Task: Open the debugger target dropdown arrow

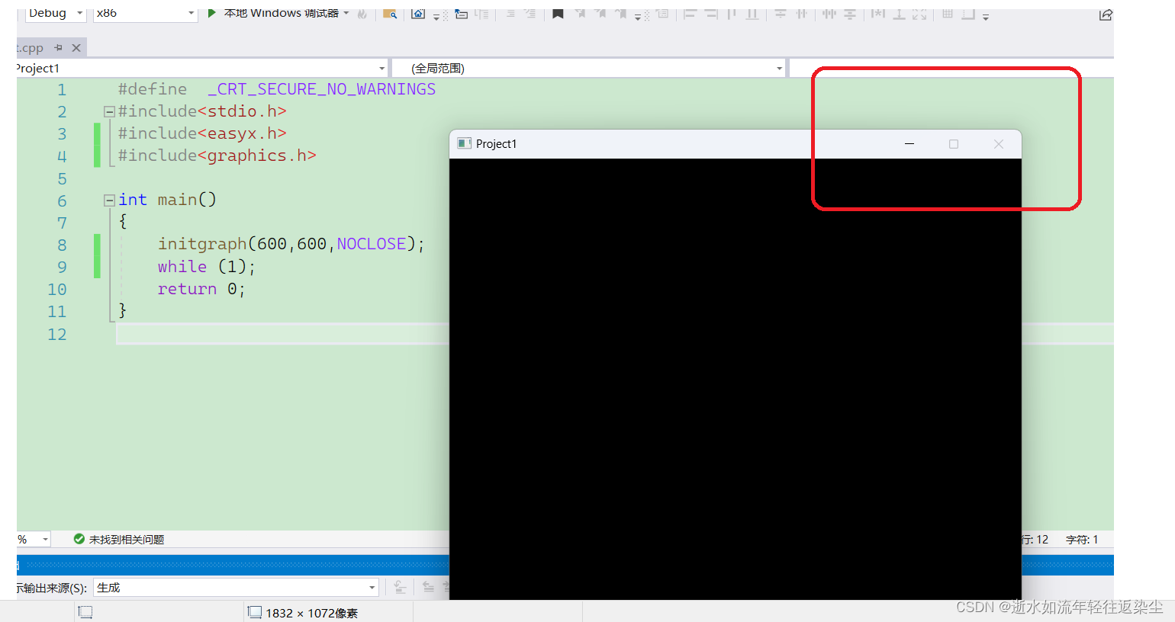Action: [346, 13]
